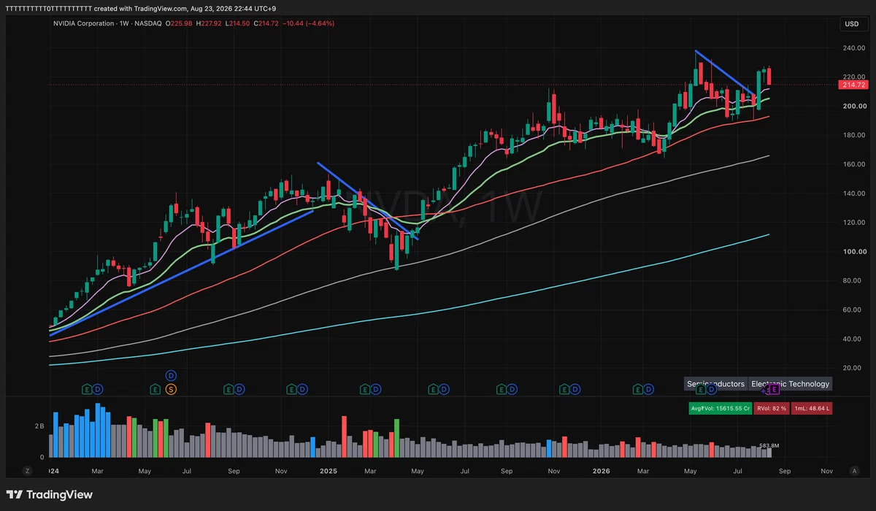
Task: Click the H227.92 high value
Action: coord(210,24)
